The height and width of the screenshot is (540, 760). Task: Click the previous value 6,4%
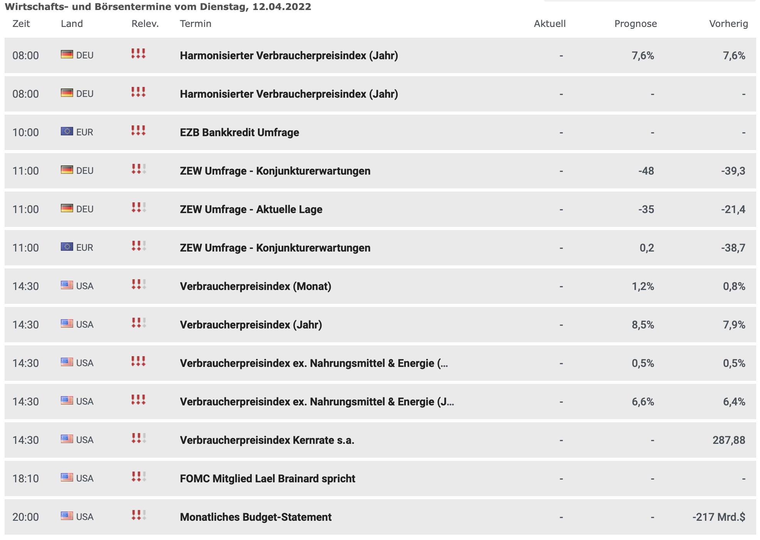click(734, 402)
